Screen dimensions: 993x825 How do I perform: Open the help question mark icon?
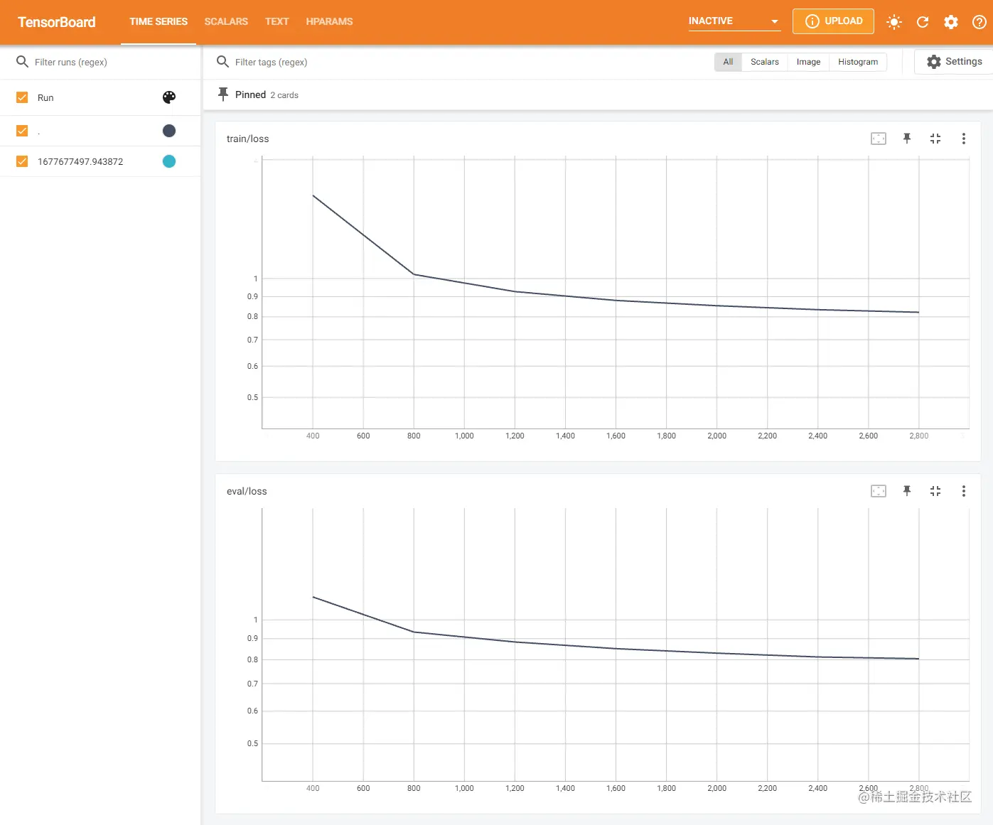pyautogui.click(x=979, y=22)
